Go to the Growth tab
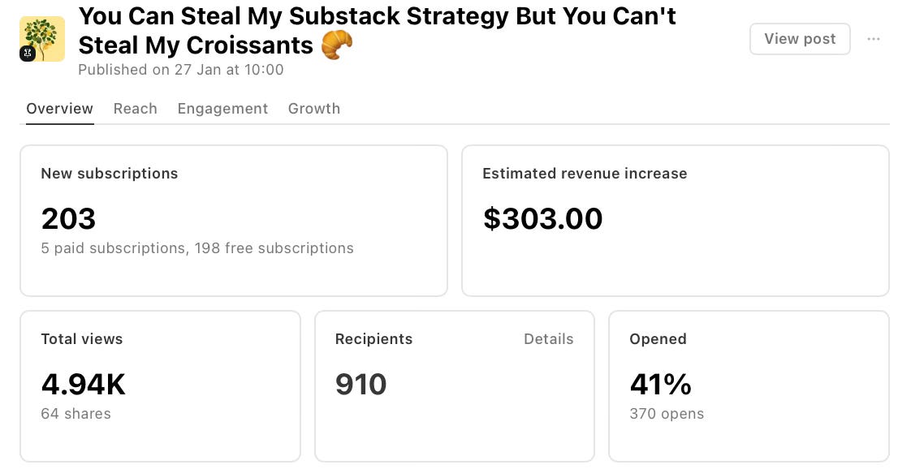This screenshot has height=469, width=911. click(x=314, y=109)
